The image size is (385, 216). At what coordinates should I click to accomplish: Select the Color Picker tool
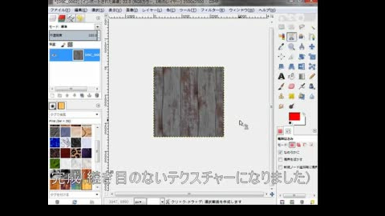(x=282, y=46)
